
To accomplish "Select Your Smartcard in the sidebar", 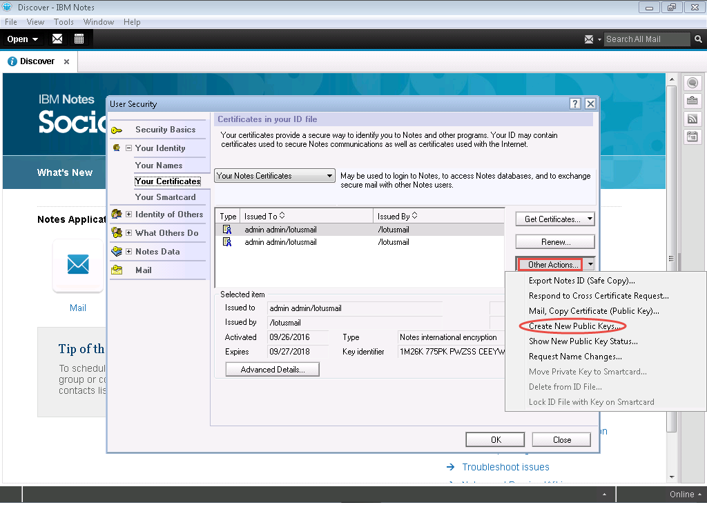I will pyautogui.click(x=165, y=197).
